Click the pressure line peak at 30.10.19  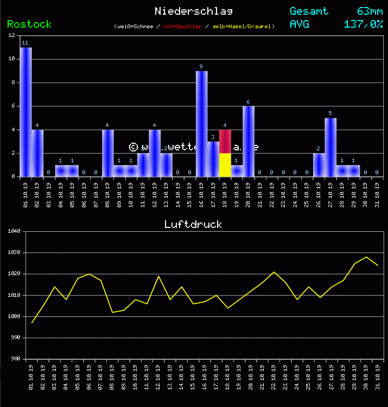(x=366, y=257)
